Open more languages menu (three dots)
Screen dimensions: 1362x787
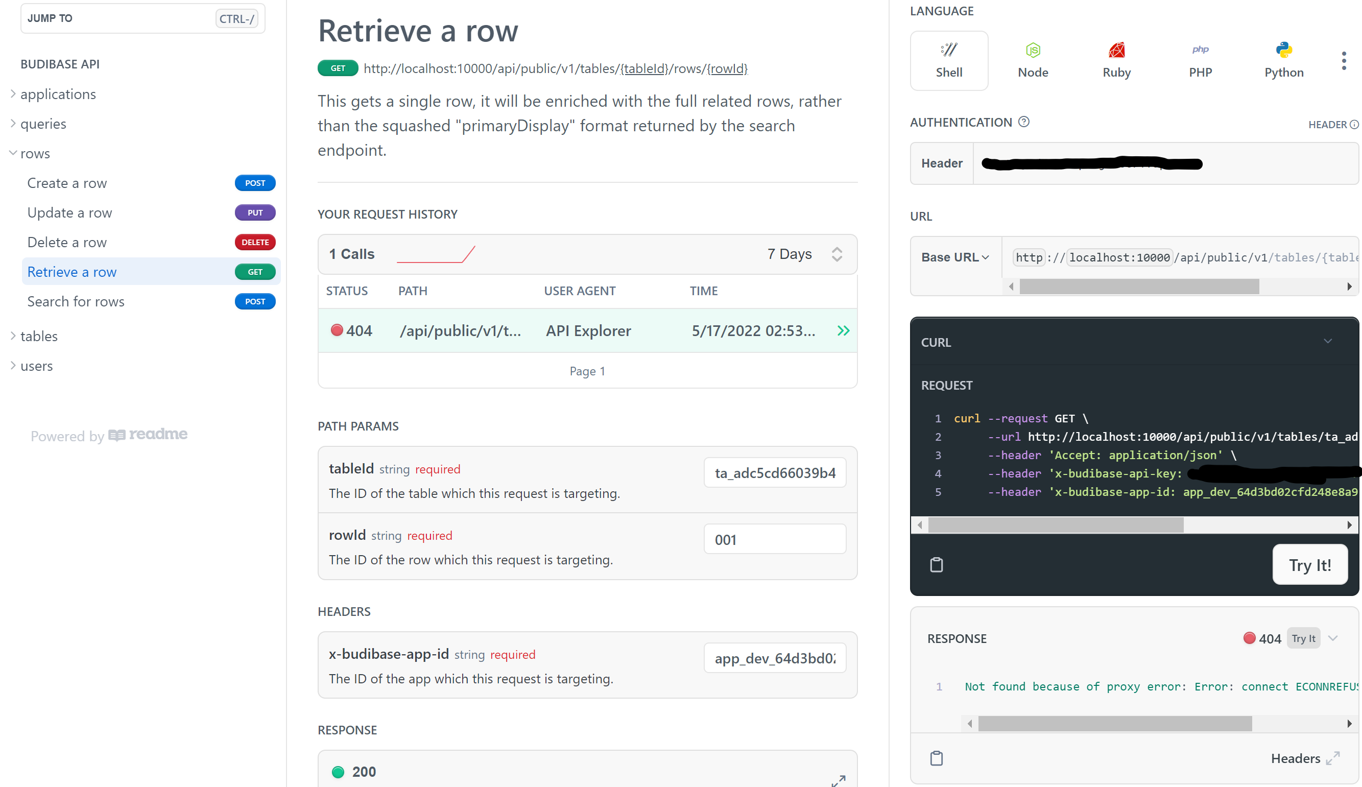point(1344,61)
